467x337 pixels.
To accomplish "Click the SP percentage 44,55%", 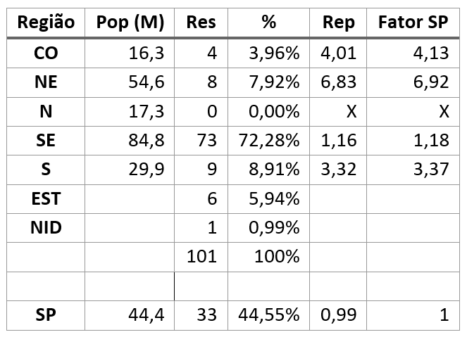I will point(268,315).
